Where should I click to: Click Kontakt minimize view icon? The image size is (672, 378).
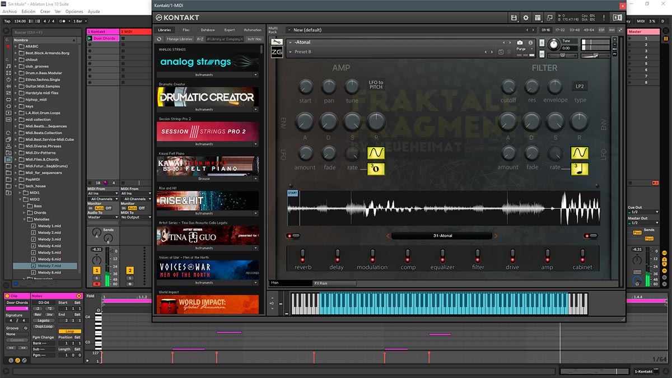tap(550, 18)
